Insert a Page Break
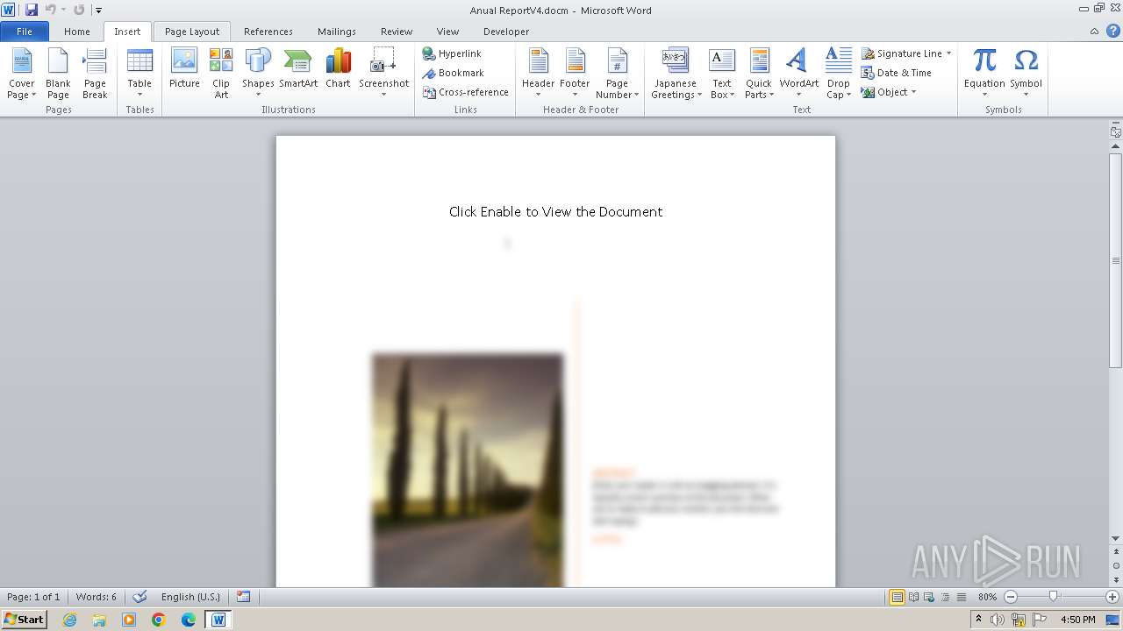The image size is (1123, 631). click(95, 74)
